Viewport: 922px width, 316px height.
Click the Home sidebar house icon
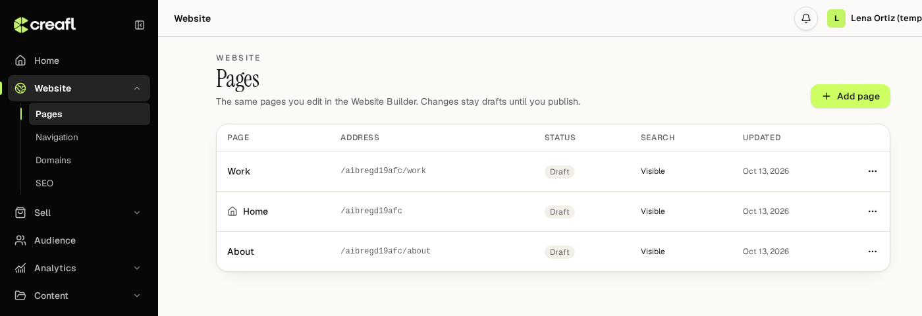click(20, 61)
